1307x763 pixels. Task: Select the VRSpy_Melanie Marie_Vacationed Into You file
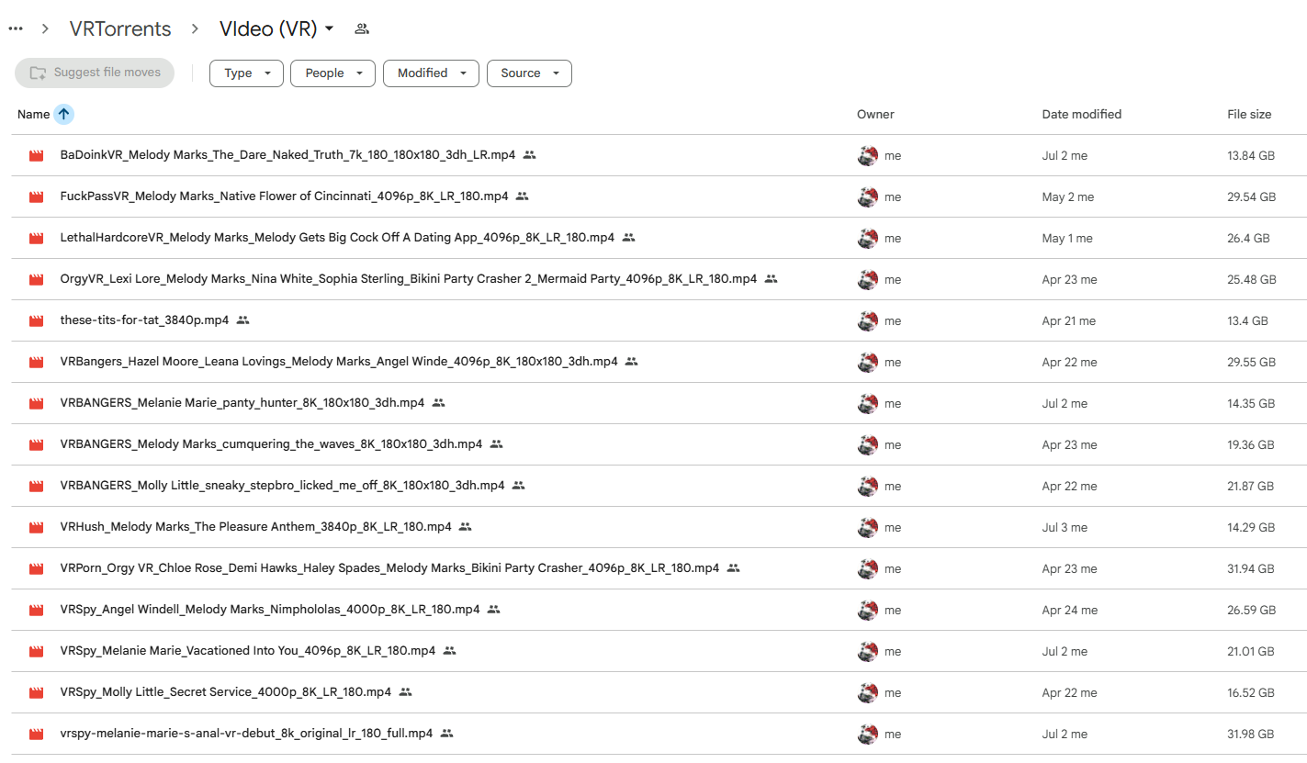tap(247, 651)
